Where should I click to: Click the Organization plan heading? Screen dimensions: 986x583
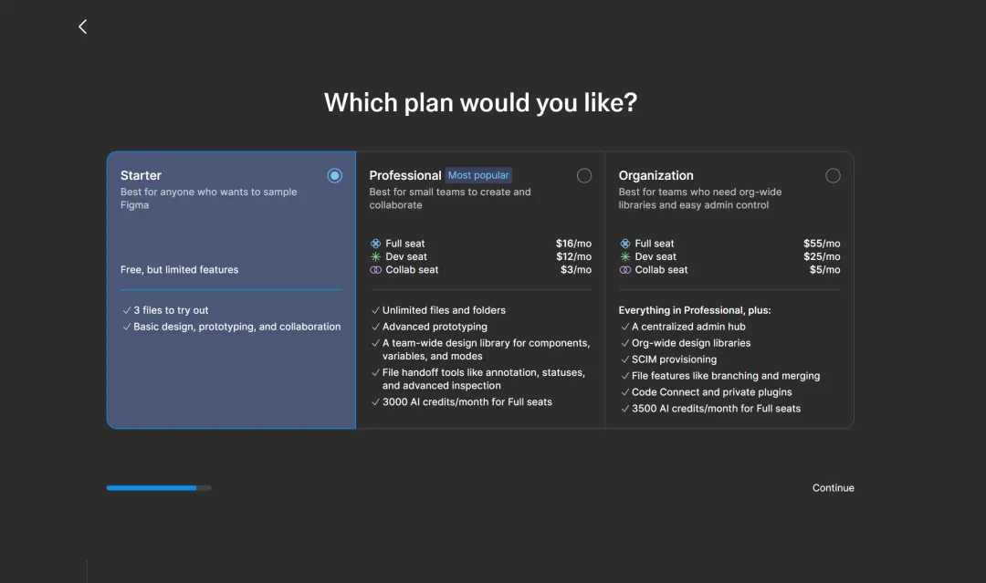point(656,175)
